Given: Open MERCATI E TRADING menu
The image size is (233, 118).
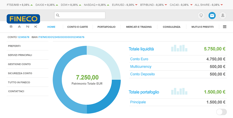Looking at the screenshot, I should point(139,27).
